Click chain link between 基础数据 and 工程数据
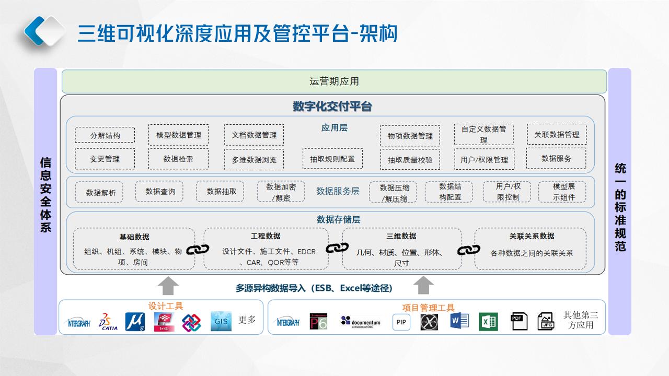 click(199, 249)
